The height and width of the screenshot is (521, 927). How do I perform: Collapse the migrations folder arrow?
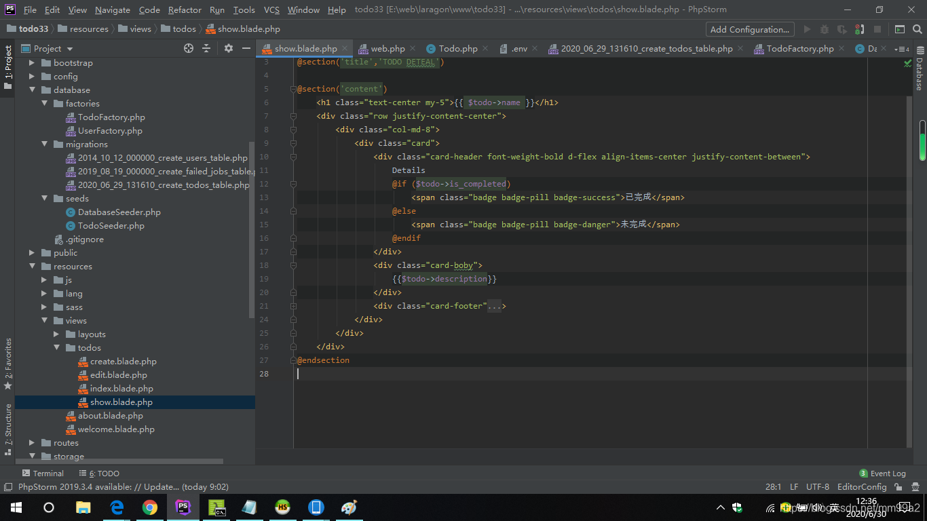click(44, 144)
